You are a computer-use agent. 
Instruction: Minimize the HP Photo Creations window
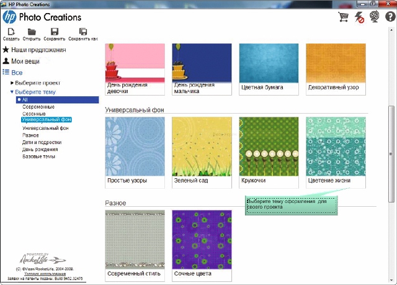tap(363, 4)
